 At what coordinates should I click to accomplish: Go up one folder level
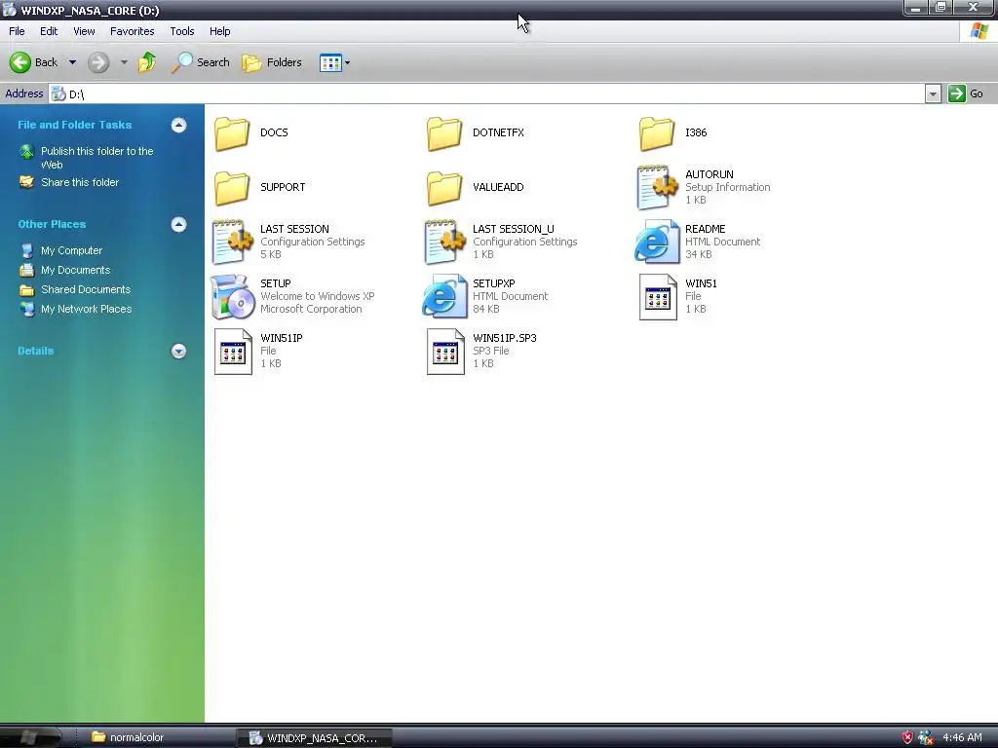pos(147,62)
